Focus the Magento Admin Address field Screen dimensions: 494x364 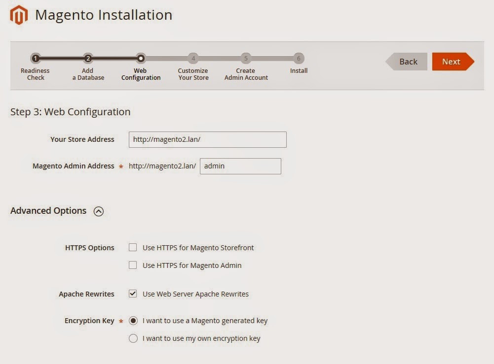[240, 166]
